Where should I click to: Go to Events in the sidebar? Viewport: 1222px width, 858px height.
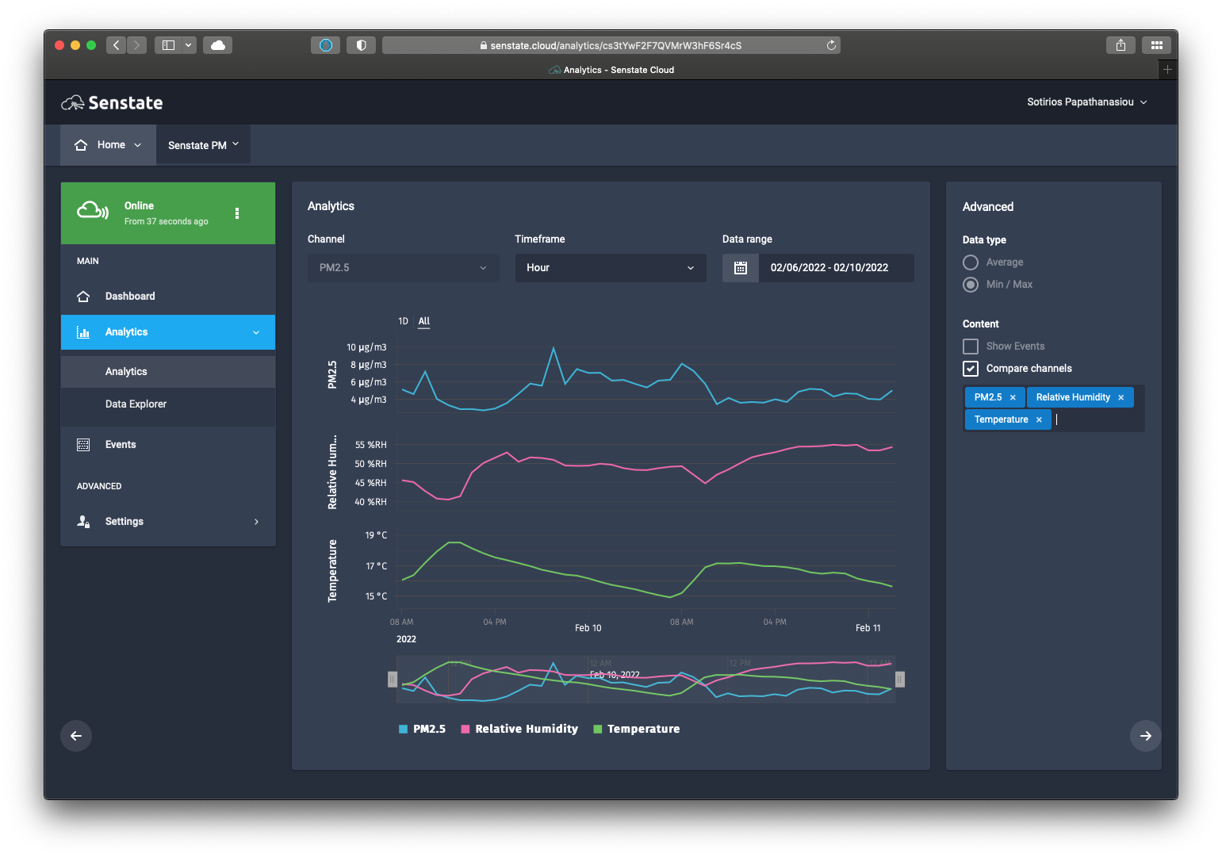[x=121, y=445]
